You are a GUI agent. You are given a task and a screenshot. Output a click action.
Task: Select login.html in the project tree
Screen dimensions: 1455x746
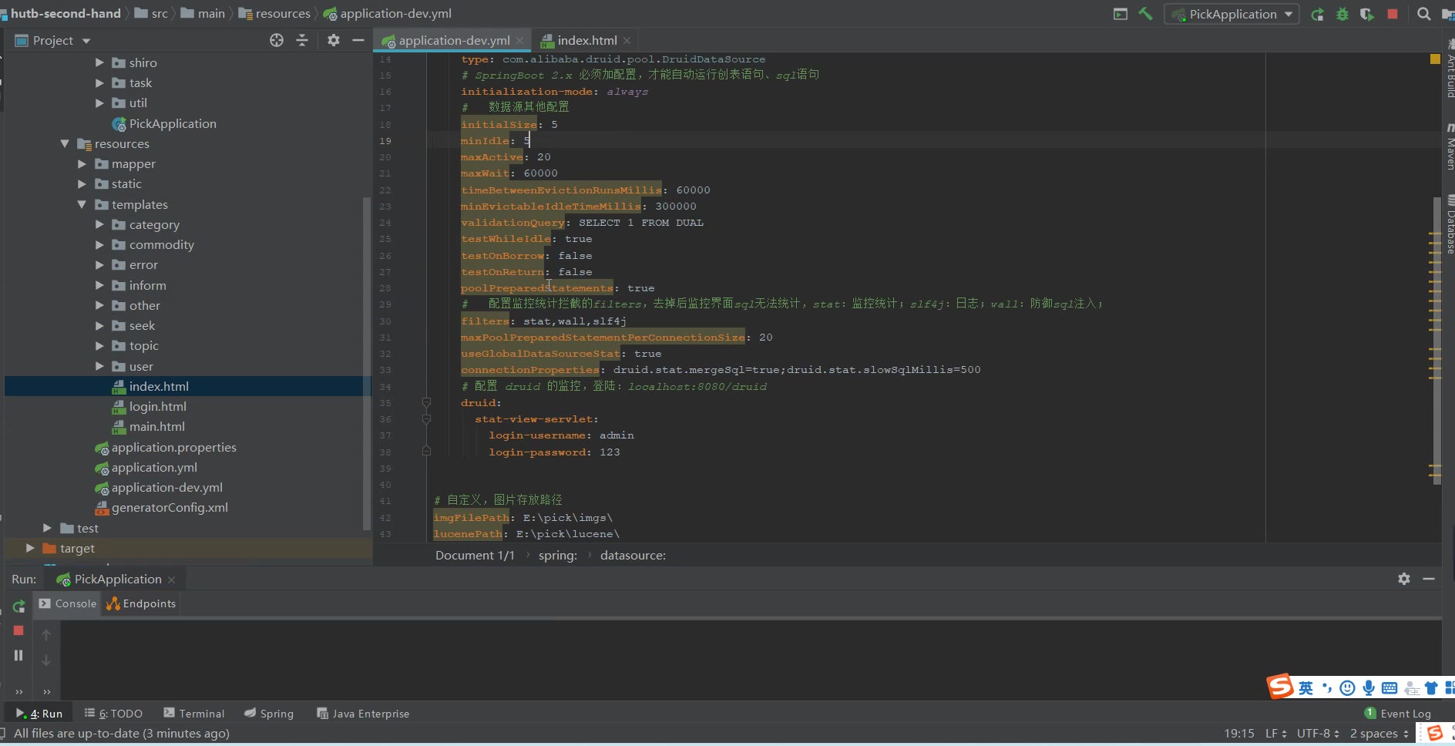coord(157,406)
